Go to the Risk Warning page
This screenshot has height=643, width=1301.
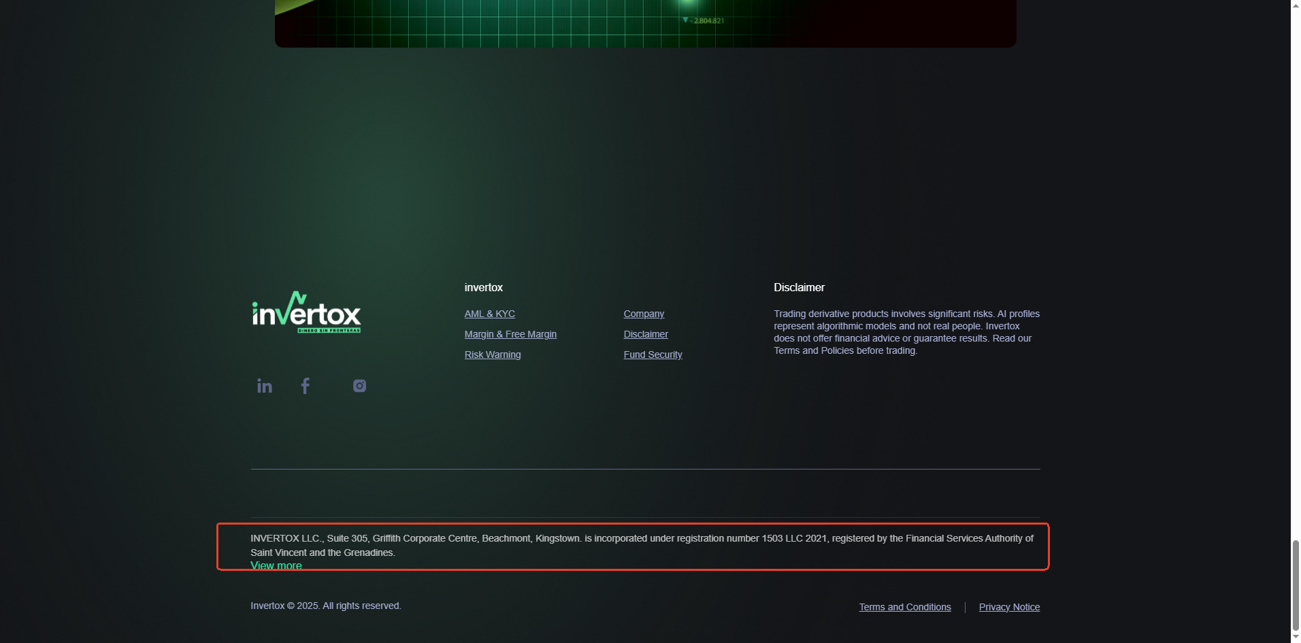point(493,355)
